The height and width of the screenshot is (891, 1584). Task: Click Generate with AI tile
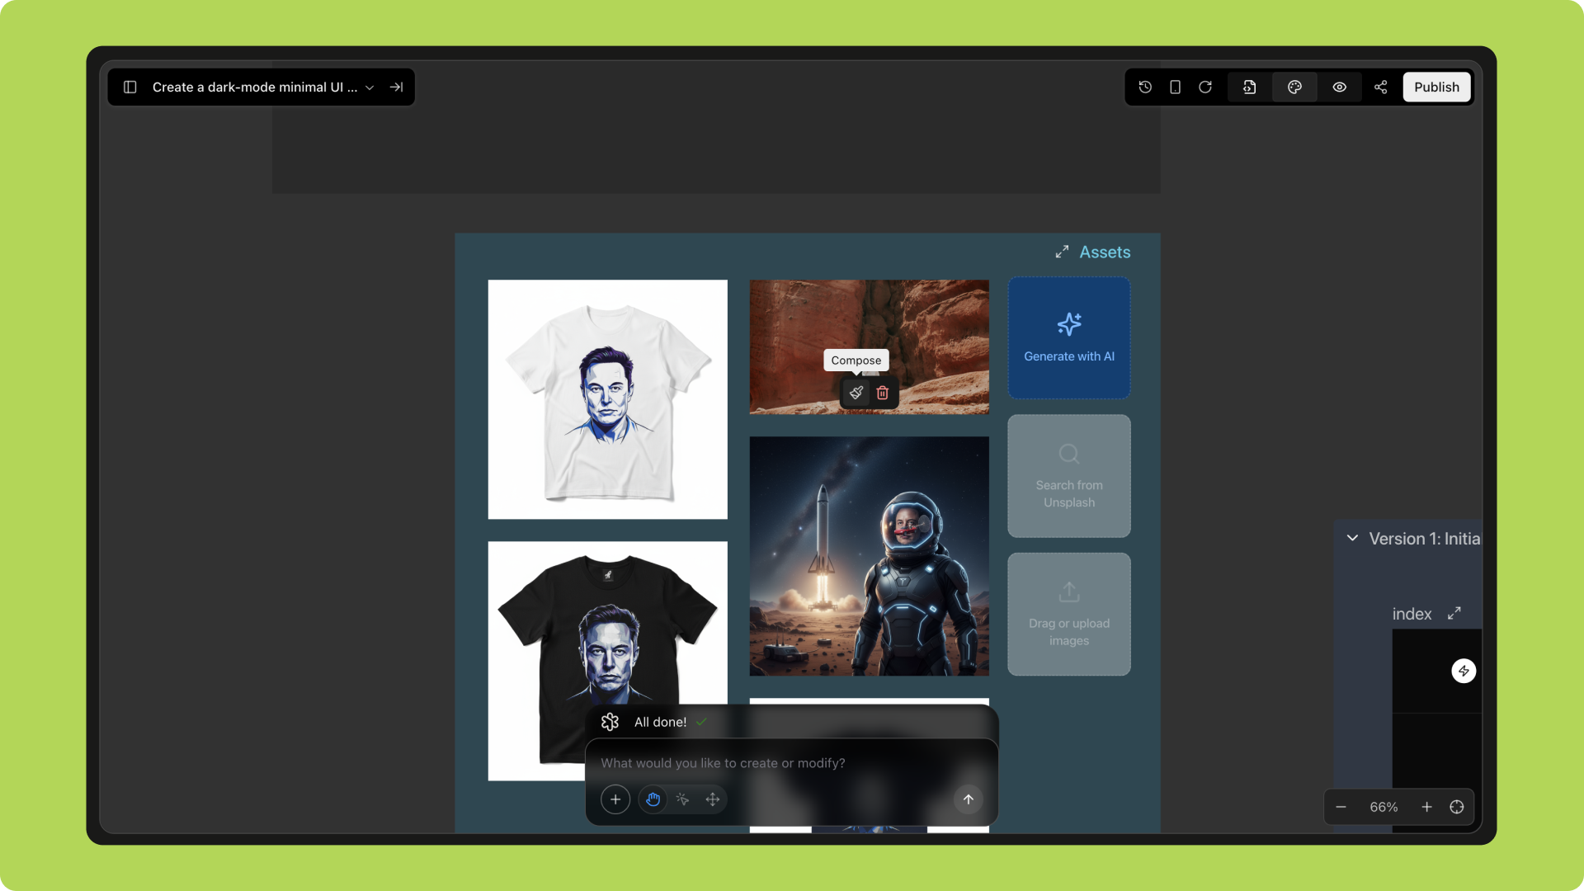pos(1068,338)
